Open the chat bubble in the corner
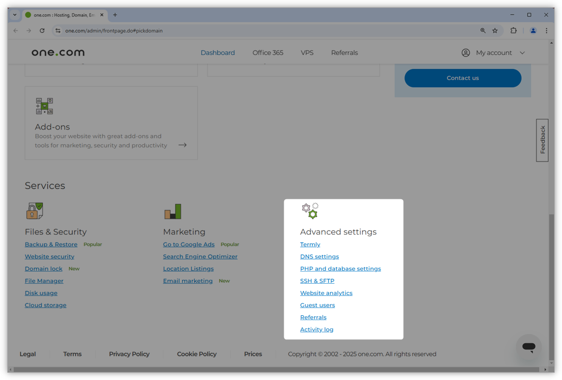The width and height of the screenshot is (562, 380). [529, 347]
